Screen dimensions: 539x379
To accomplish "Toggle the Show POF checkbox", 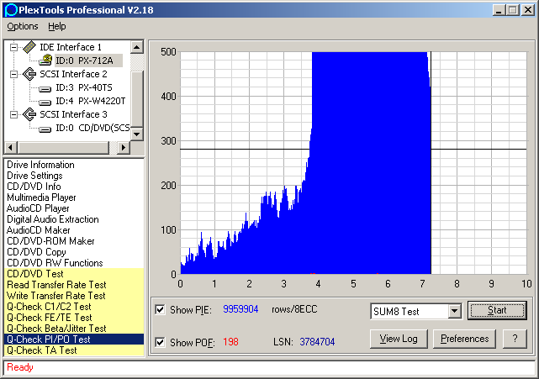I will 161,342.
